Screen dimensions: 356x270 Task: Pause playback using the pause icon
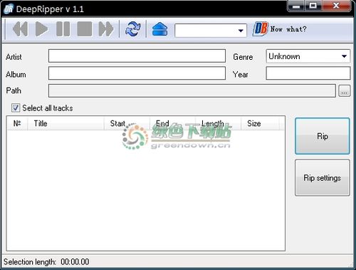63,29
